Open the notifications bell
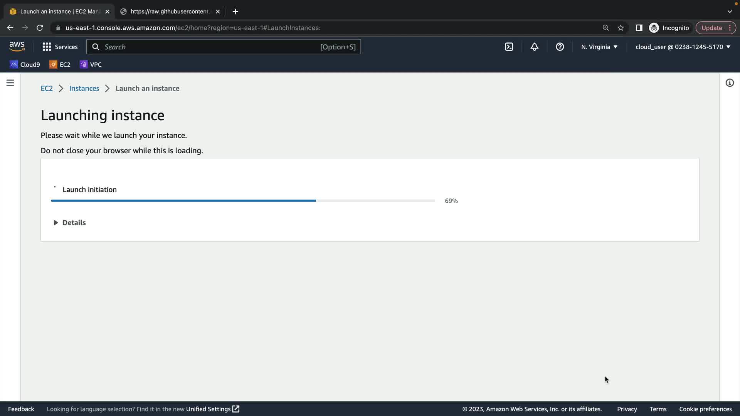740x416 pixels. (534, 47)
